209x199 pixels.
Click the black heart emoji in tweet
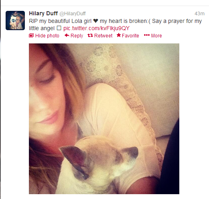click(95, 21)
